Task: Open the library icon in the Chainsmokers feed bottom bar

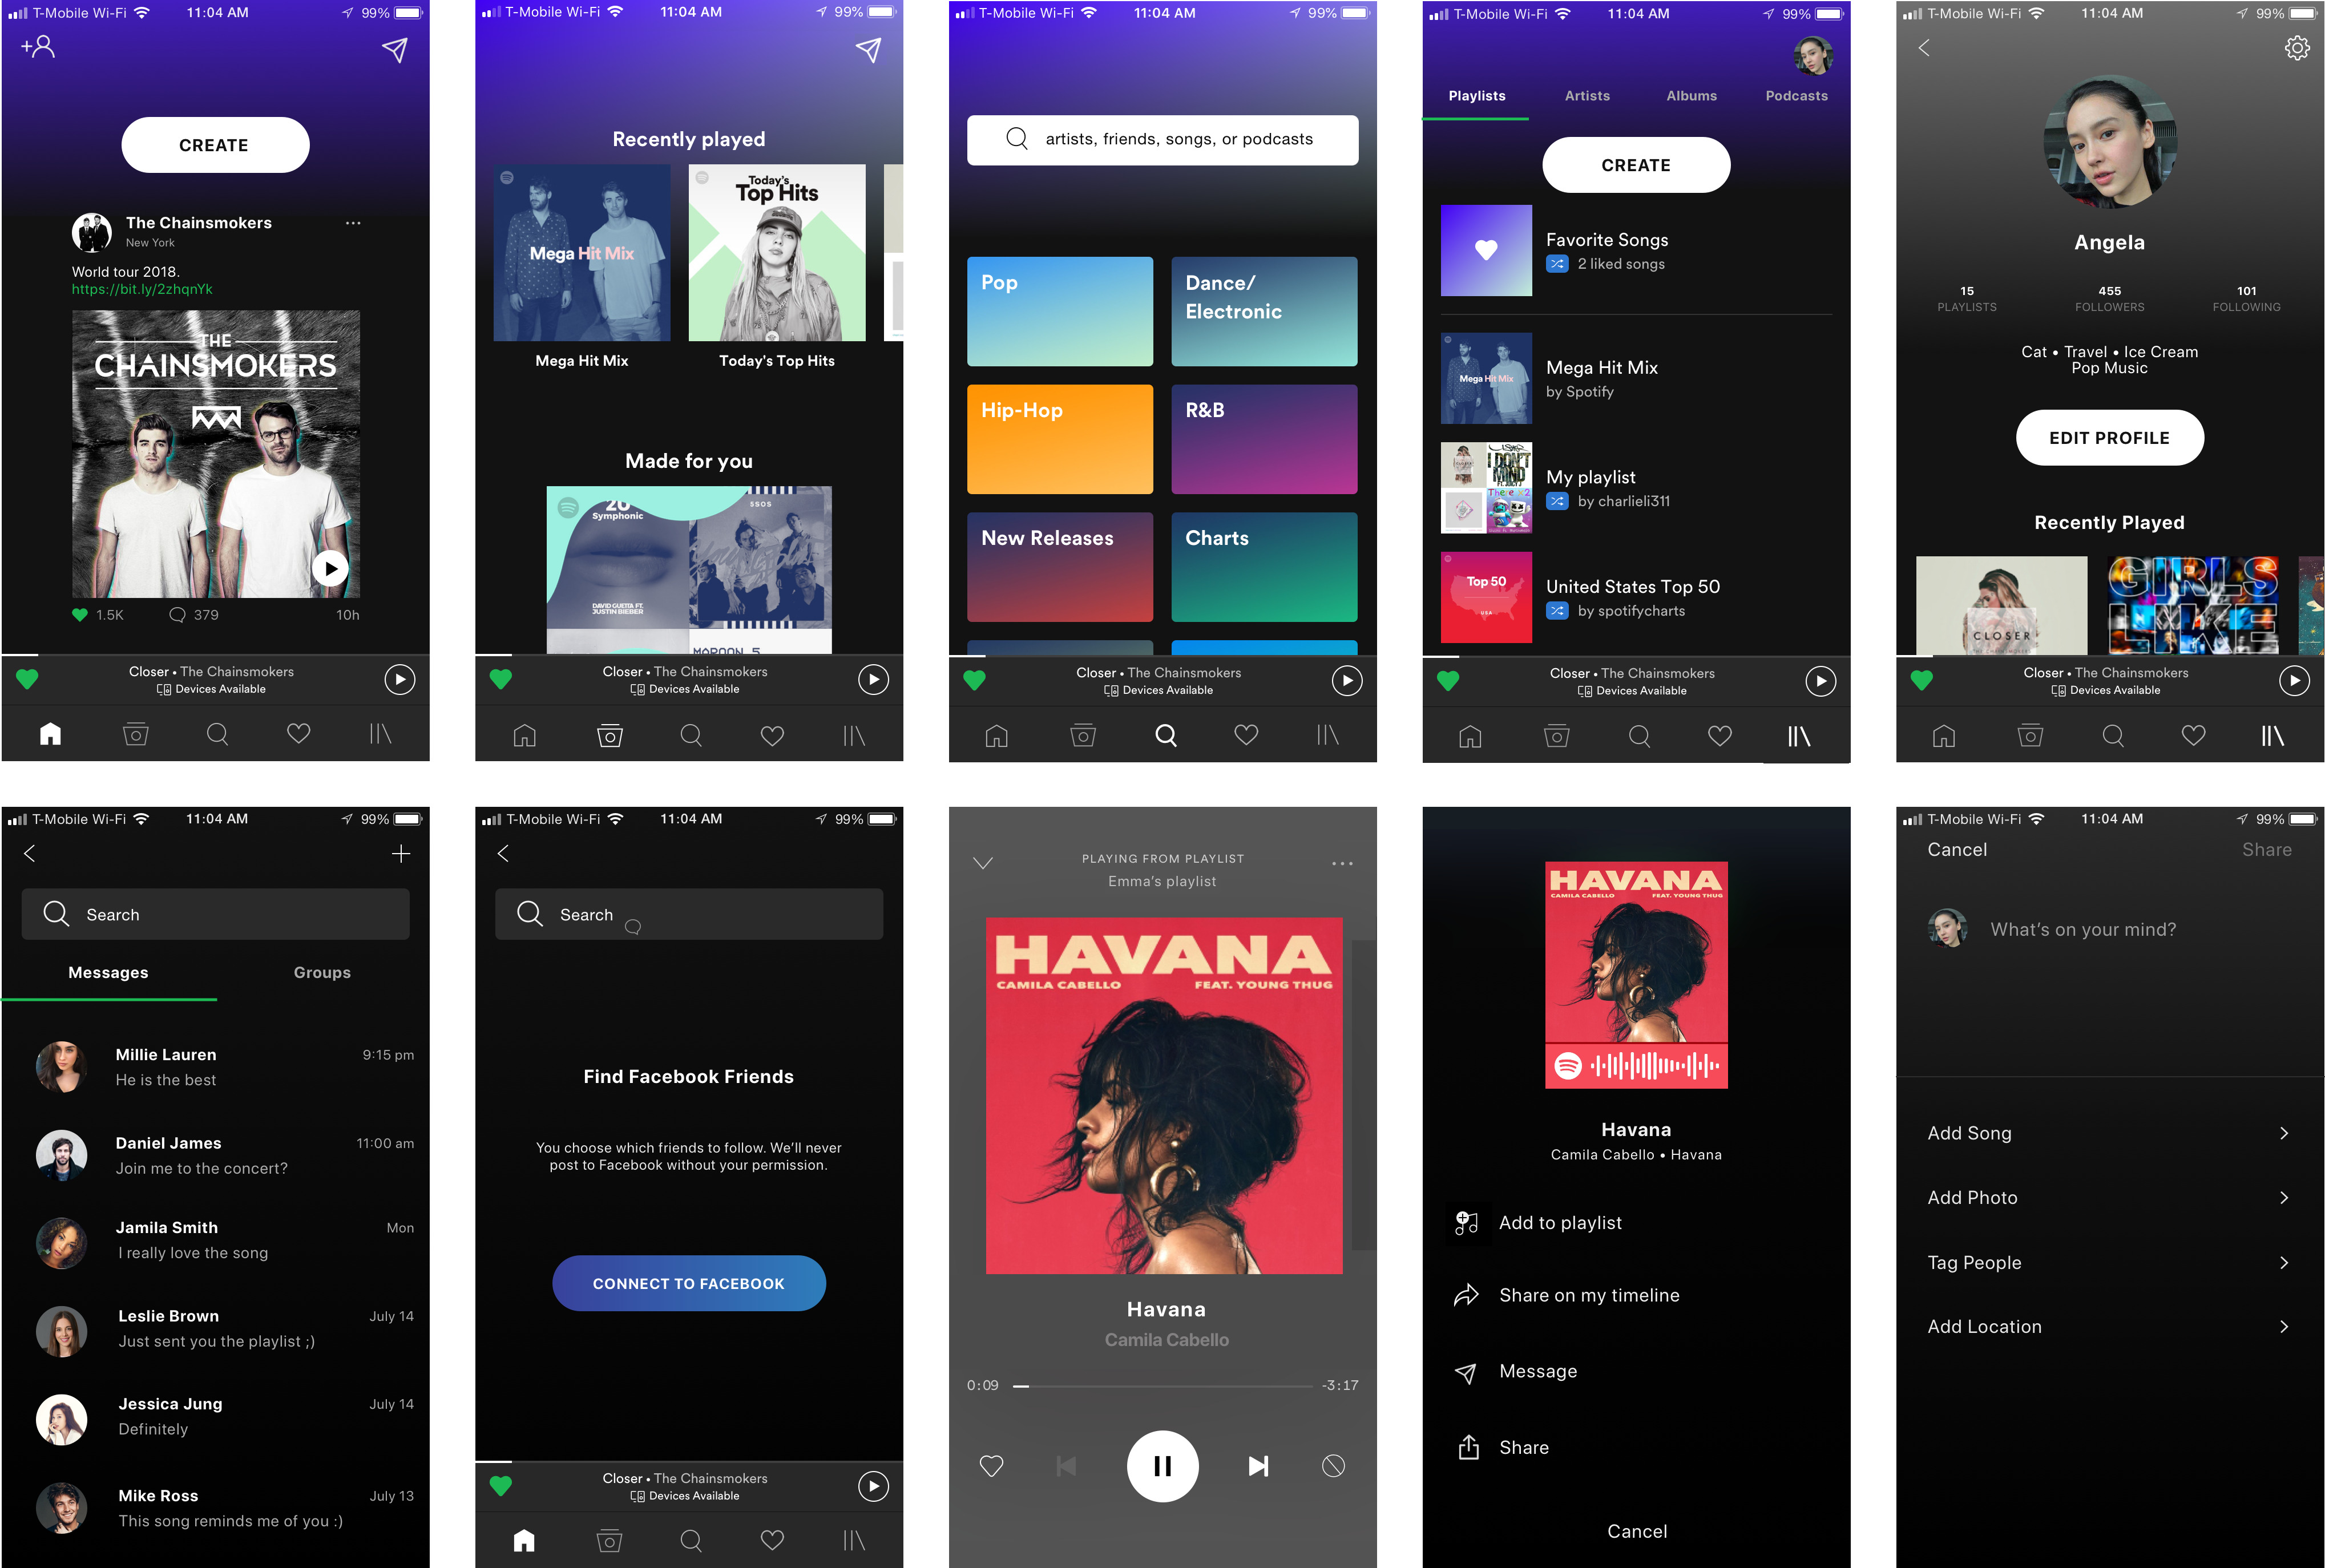Action: [x=380, y=734]
